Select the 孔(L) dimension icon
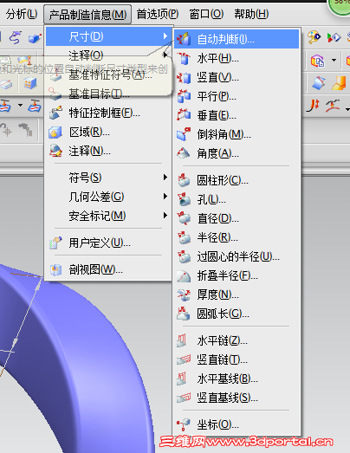Image resolution: width=350 pixels, height=453 pixels. click(184, 199)
